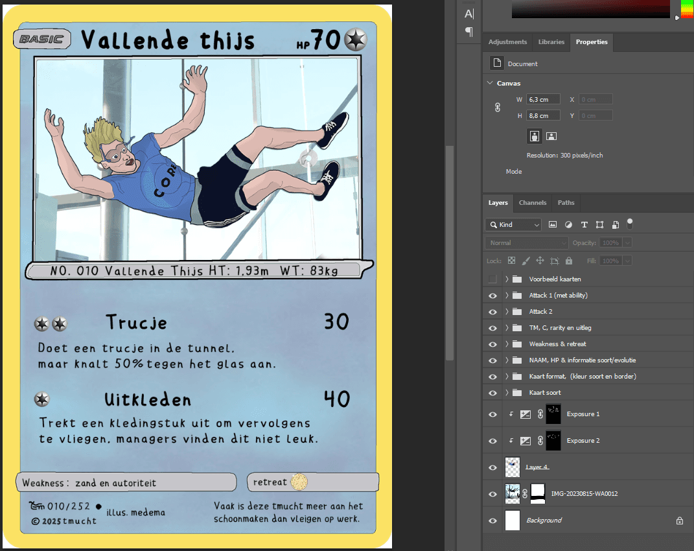Click the IMG-20230815-WA0012 mask link icon
The image size is (694, 551).
click(525, 493)
